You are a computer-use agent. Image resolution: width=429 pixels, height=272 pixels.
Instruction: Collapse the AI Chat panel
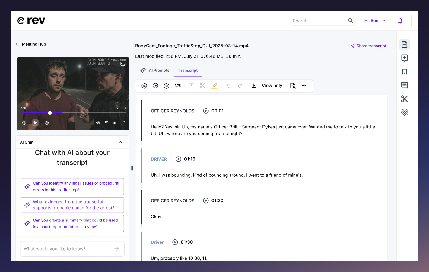[120, 142]
